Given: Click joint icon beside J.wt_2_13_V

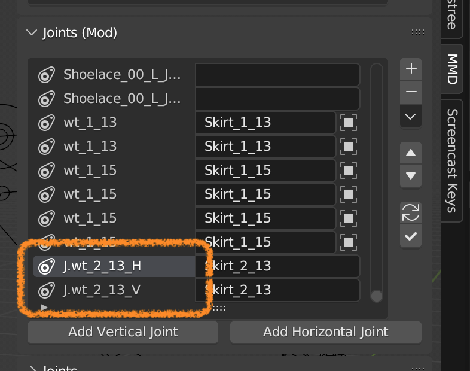Looking at the screenshot, I should click(x=45, y=290).
